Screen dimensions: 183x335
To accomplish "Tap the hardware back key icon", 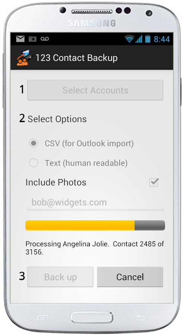I will tap(140, 318).
